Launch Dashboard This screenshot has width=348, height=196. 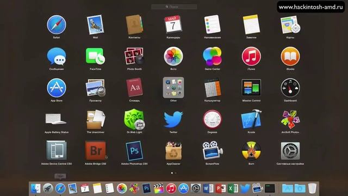tap(290, 88)
